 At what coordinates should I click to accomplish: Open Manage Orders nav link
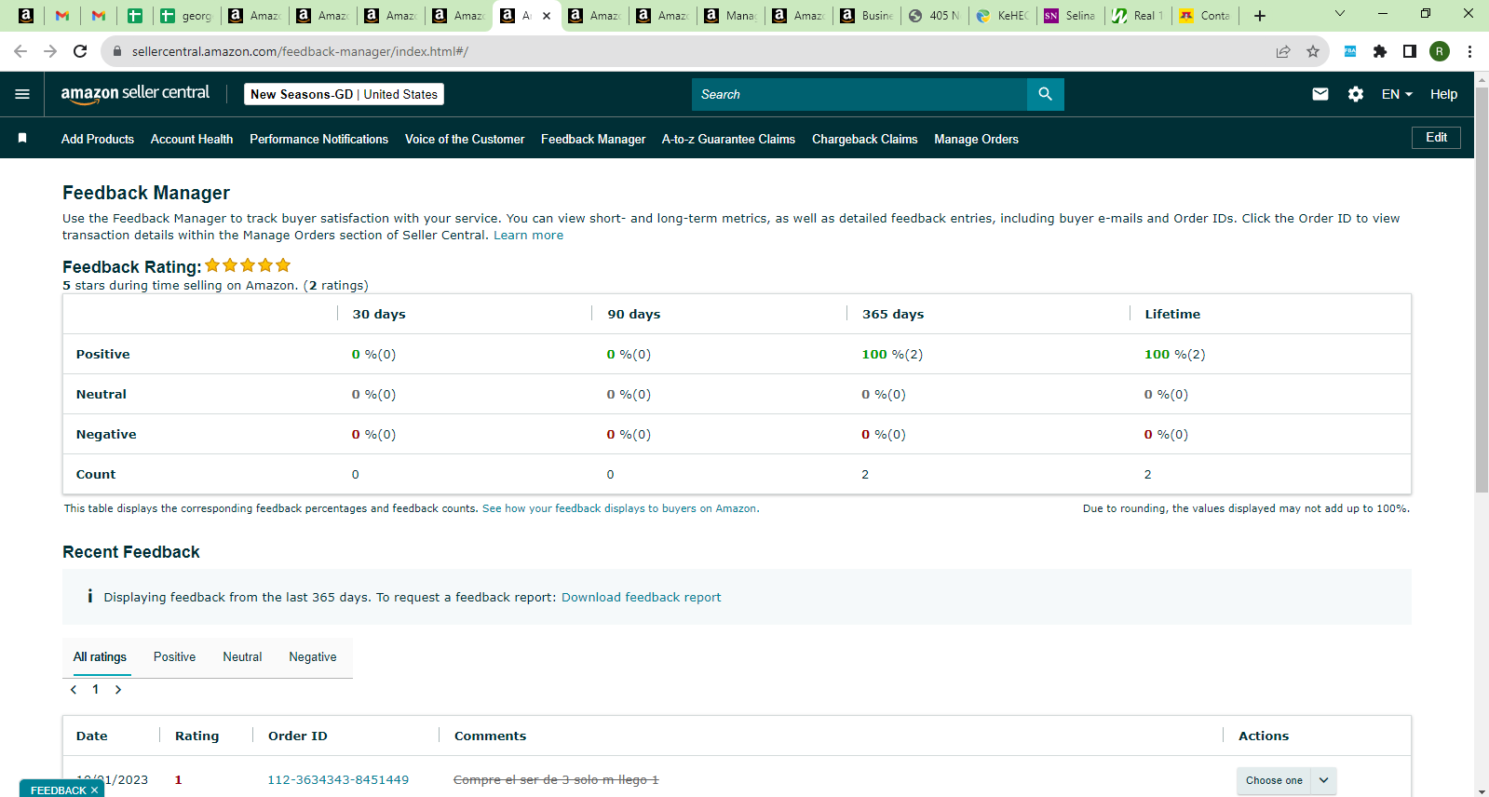tap(976, 139)
